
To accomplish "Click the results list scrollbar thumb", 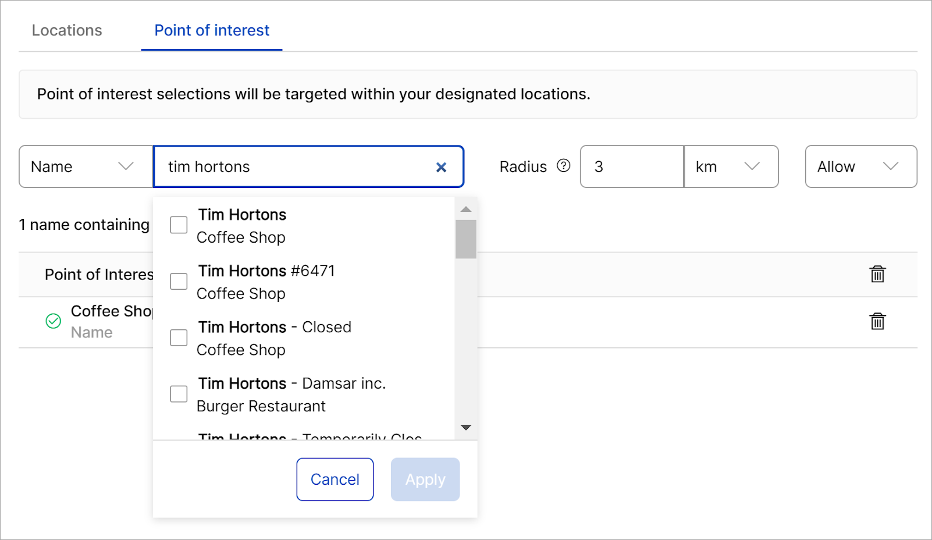I will tap(465, 239).
